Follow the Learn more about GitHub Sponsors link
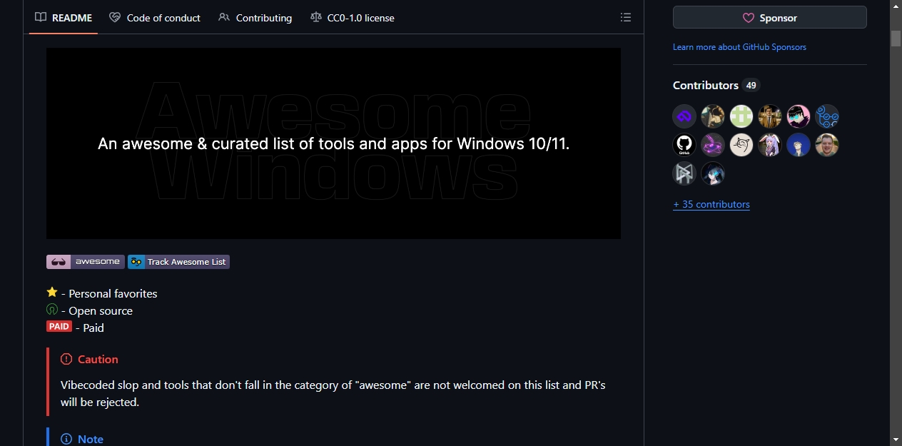902x446 pixels. point(739,47)
